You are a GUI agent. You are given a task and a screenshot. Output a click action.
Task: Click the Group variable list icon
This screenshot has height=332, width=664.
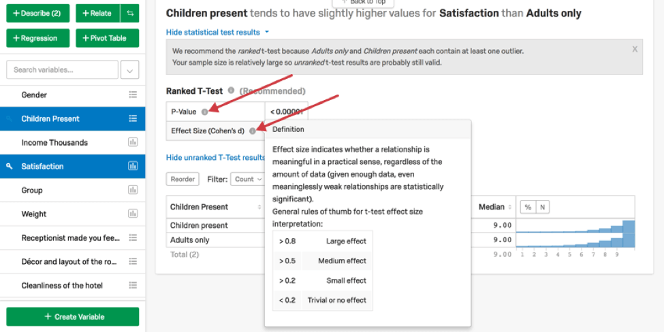(133, 190)
